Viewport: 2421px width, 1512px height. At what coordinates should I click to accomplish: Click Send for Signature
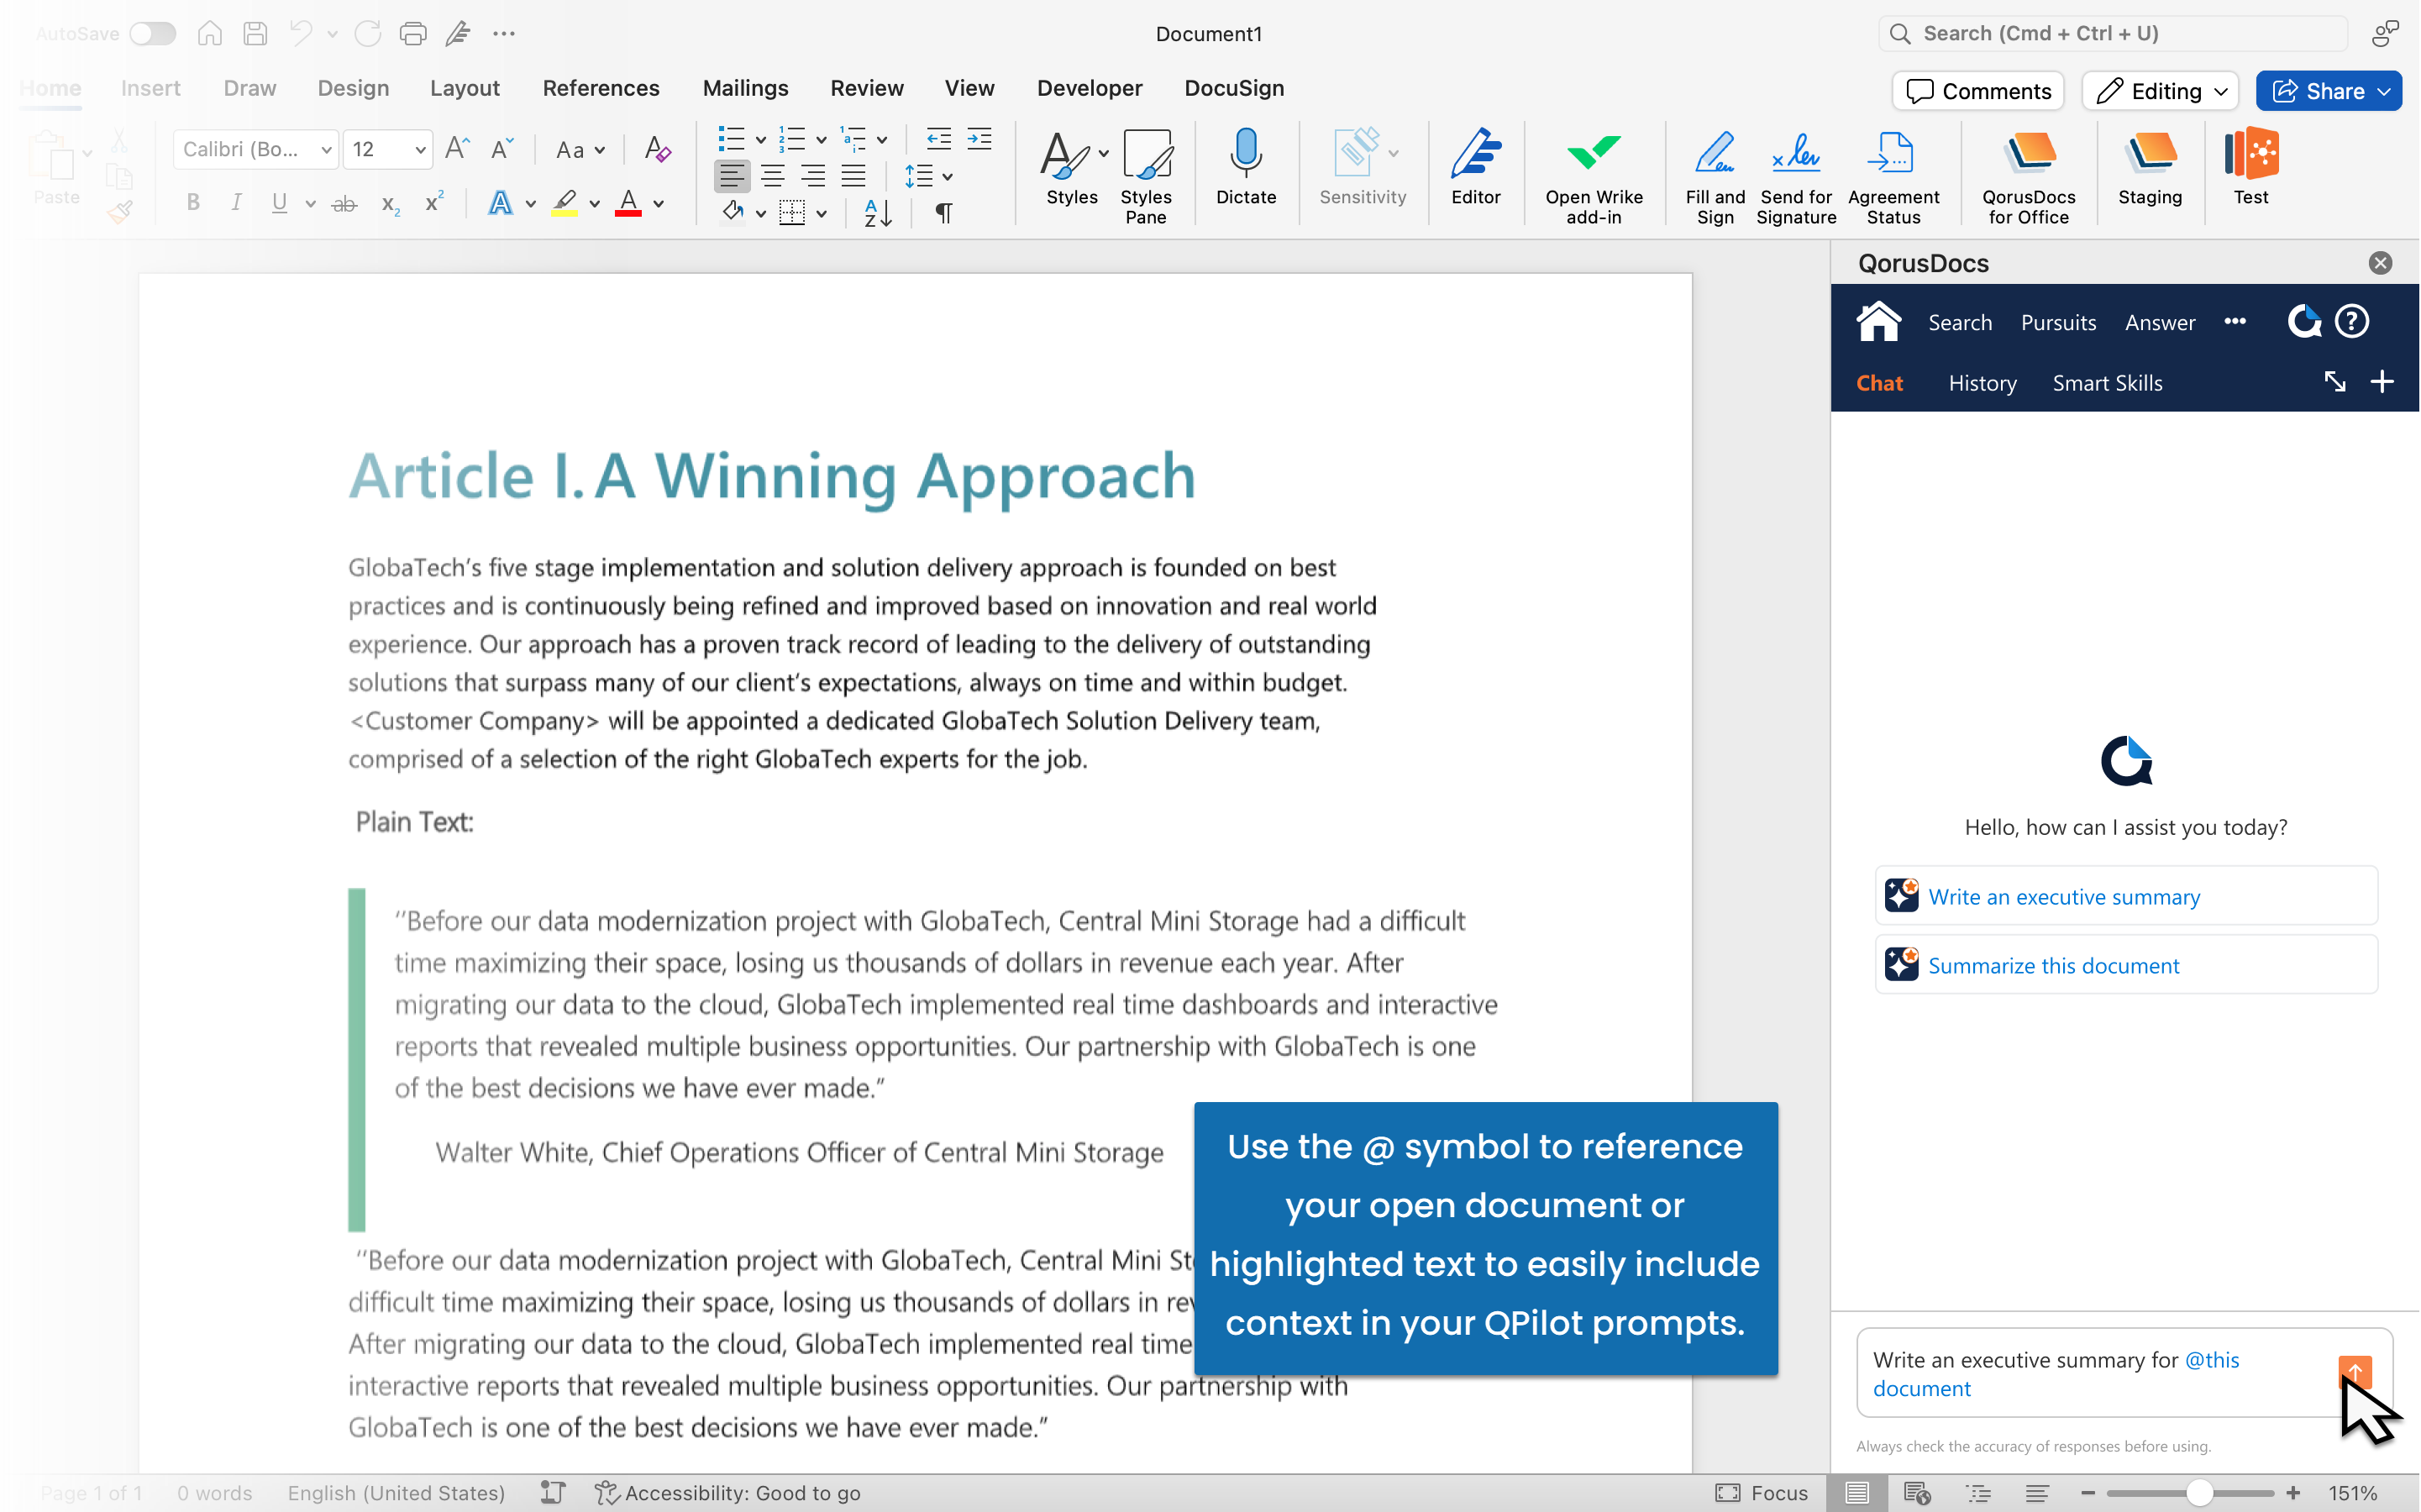coord(1796,177)
